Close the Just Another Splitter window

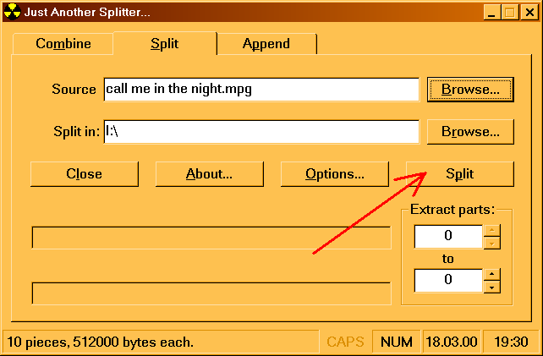click(529, 13)
